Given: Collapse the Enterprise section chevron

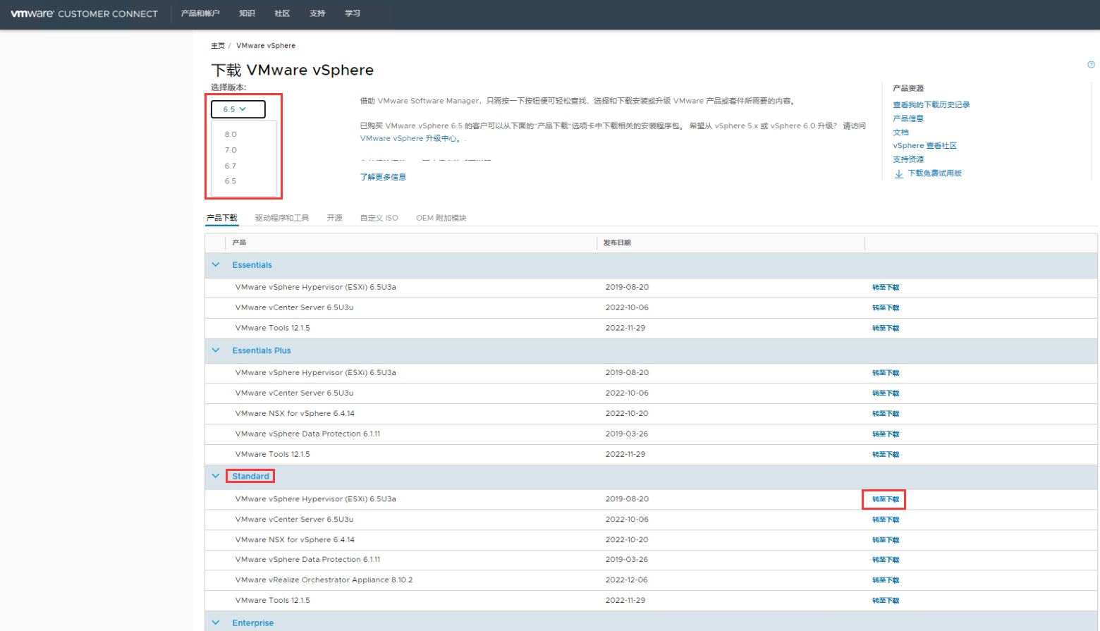Looking at the screenshot, I should click(216, 623).
